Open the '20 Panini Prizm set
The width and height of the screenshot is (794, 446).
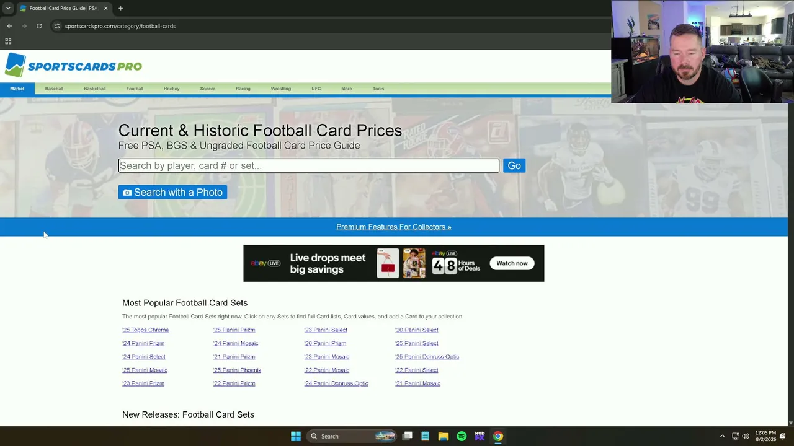325,343
